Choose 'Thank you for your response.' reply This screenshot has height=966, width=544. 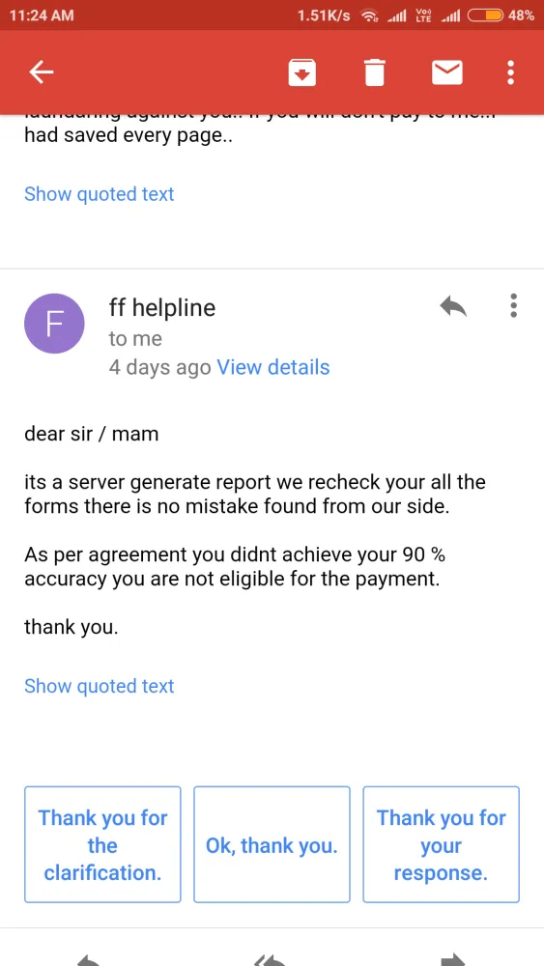click(442, 844)
